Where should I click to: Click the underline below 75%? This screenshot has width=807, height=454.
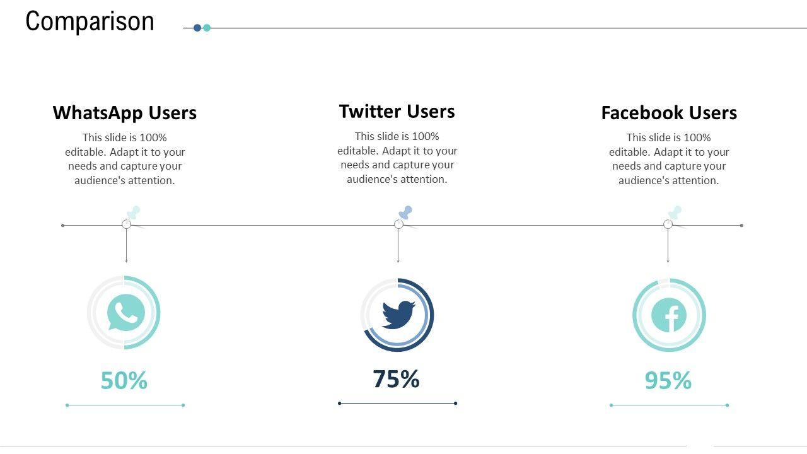click(x=397, y=403)
